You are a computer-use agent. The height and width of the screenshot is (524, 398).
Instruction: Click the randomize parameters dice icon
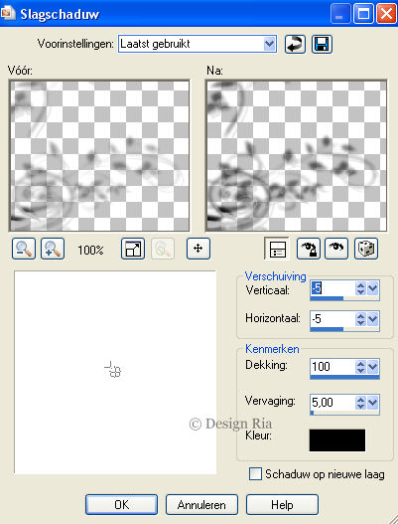366,249
